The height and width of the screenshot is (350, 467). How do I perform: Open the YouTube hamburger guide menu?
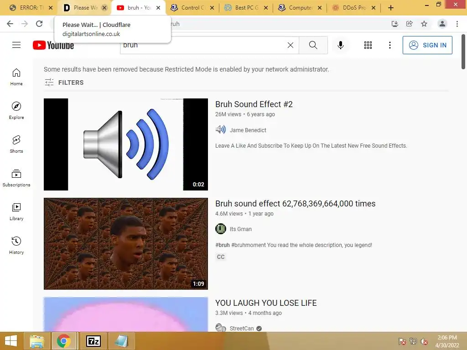point(16,45)
